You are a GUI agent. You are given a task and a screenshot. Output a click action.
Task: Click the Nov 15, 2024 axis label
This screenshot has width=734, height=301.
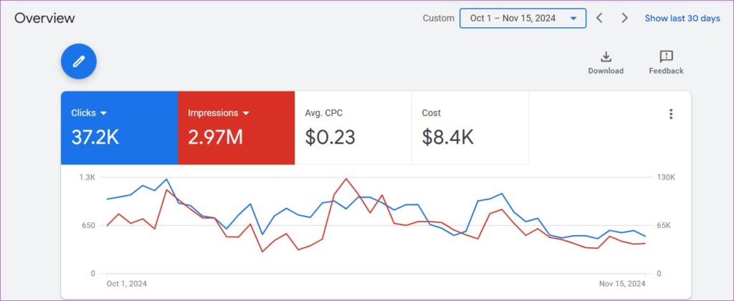(622, 284)
